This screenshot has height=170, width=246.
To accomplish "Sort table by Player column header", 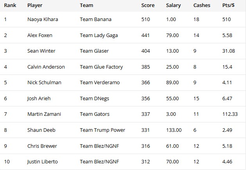I will [35, 5].
